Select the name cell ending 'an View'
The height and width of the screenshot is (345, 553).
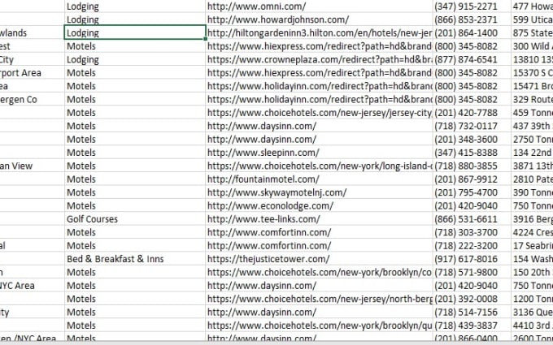tap(32, 166)
